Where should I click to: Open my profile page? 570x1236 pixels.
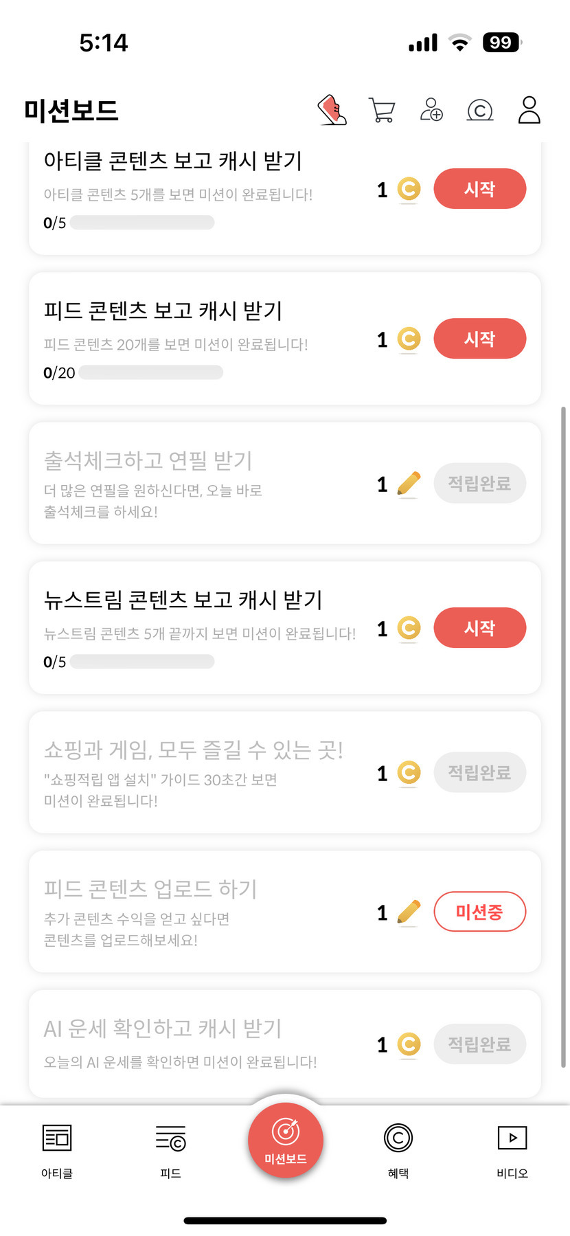(529, 110)
